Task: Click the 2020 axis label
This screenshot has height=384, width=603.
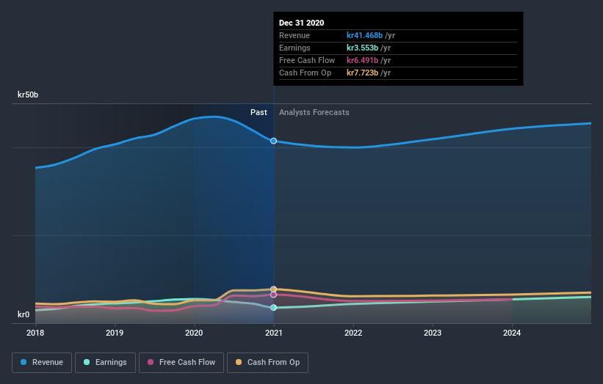Action: point(194,333)
